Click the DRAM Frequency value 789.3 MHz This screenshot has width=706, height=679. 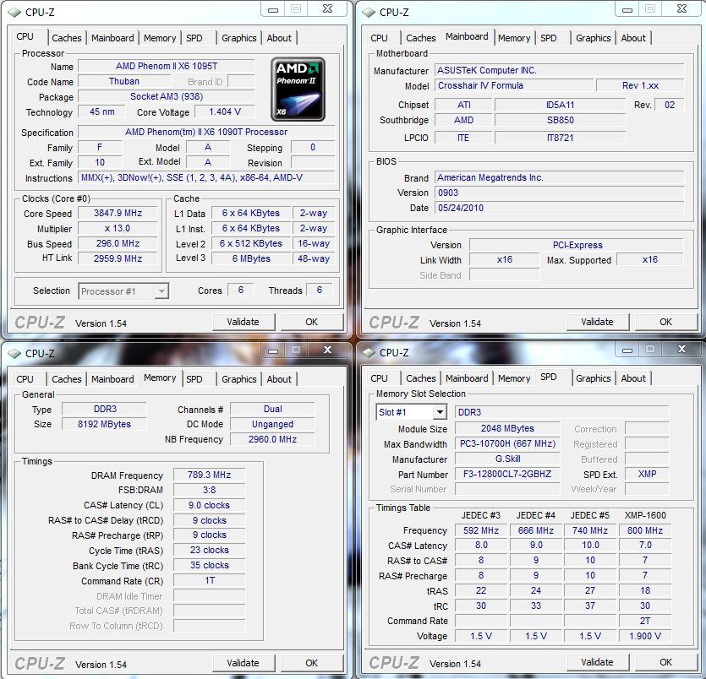point(210,475)
